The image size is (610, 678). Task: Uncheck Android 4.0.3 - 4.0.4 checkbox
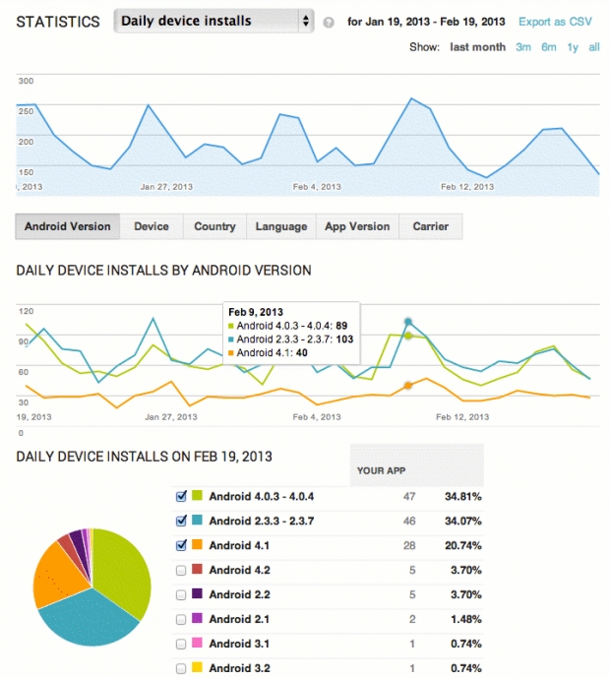point(180,496)
